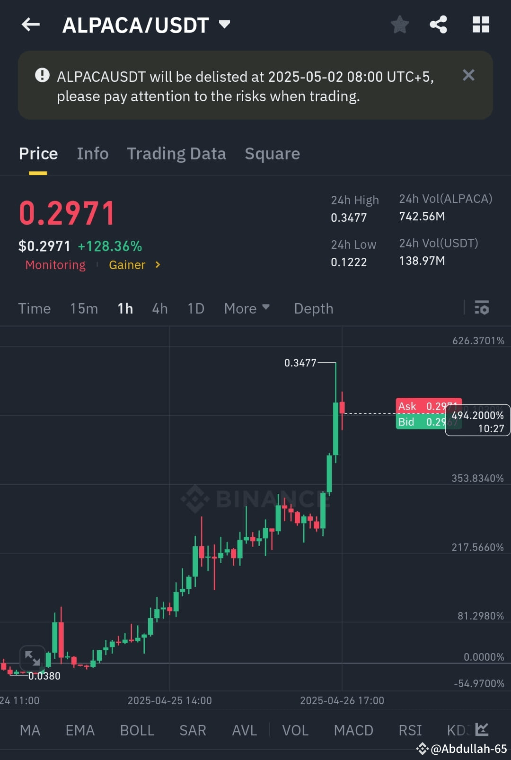Open the markets grid view
Viewport: 511px width, 760px height.
(481, 25)
